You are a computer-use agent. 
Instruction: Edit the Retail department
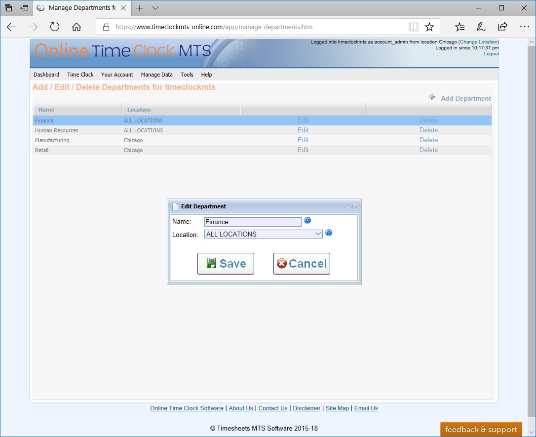pyautogui.click(x=303, y=150)
